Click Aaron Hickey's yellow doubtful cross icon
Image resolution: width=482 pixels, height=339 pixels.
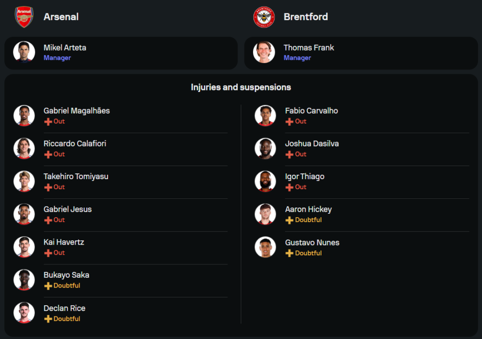(x=289, y=220)
